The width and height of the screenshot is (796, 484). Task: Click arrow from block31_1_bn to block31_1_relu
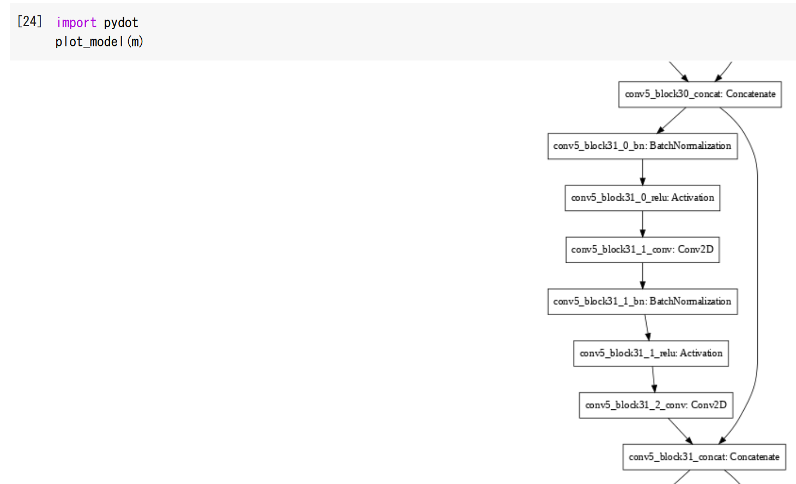coord(647,328)
